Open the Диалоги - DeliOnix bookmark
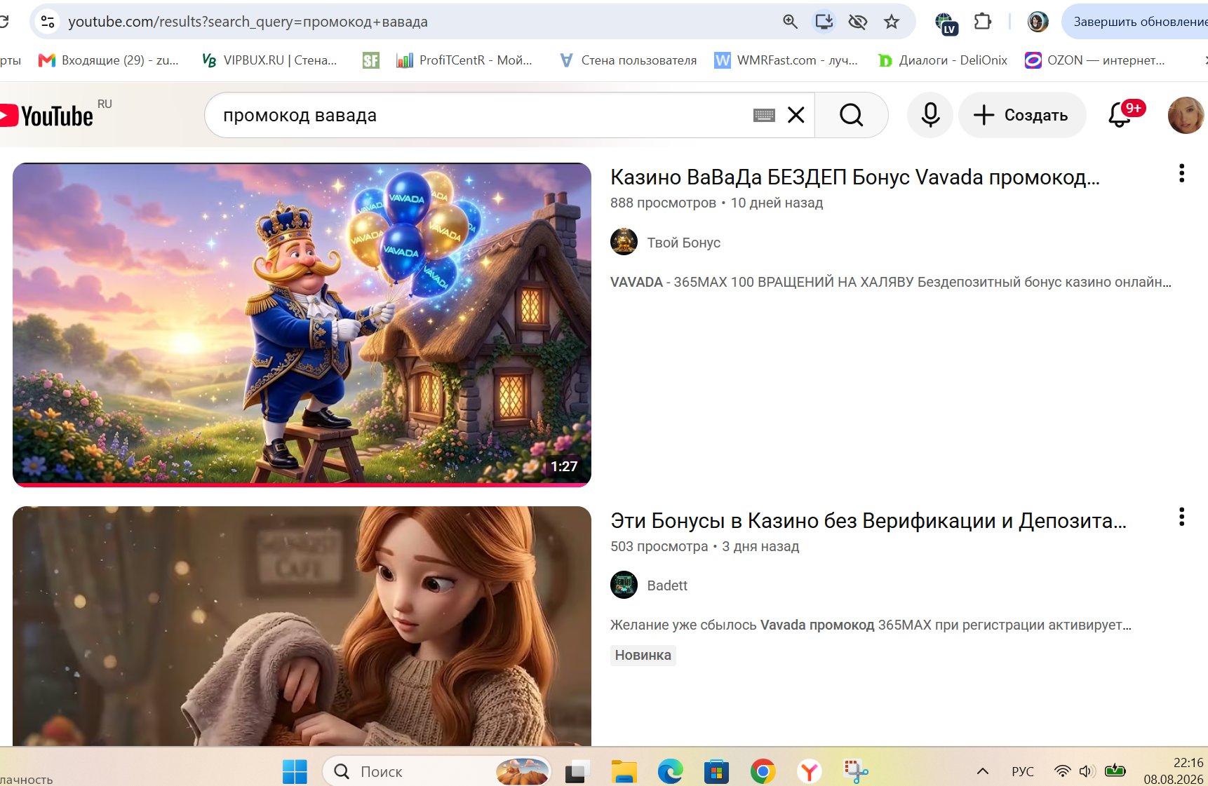Image resolution: width=1208 pixels, height=786 pixels. (943, 60)
